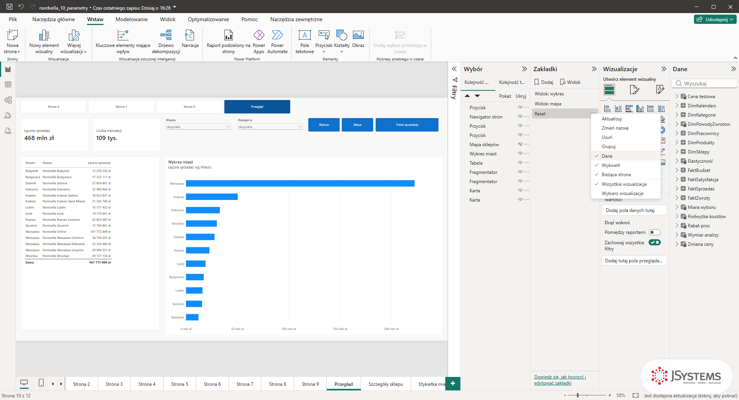Expand the DimKalendarz table
The image size is (739, 400).
click(x=677, y=105)
